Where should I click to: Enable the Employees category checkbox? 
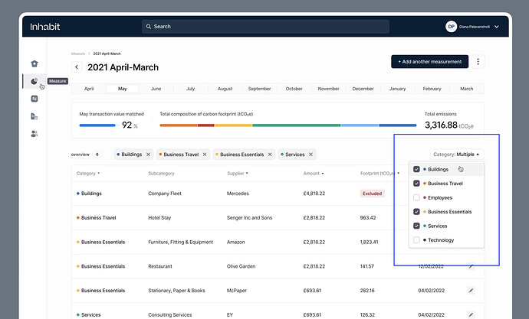pyautogui.click(x=416, y=197)
